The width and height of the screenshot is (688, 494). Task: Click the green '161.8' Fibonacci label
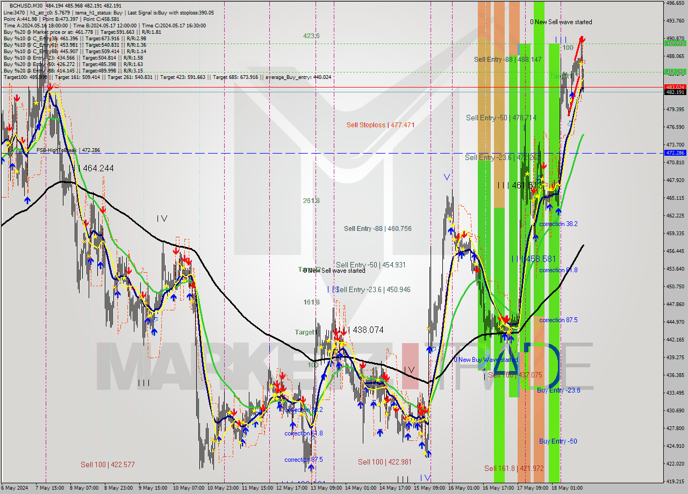point(311,302)
